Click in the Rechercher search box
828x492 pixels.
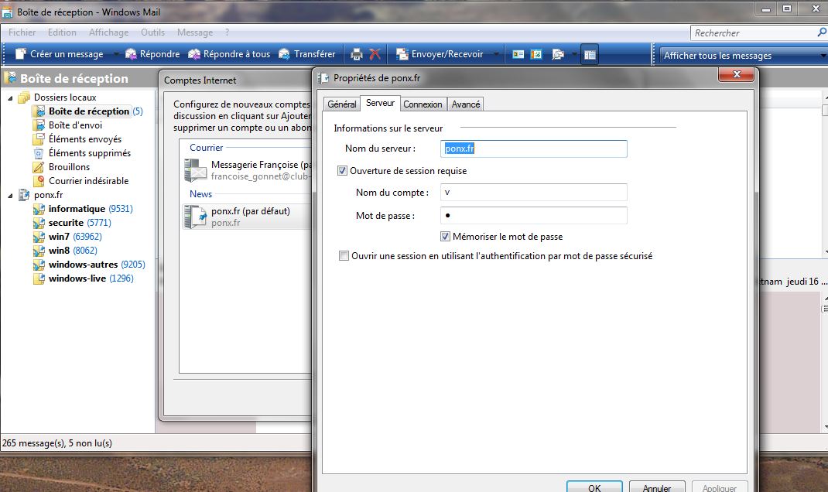(x=752, y=32)
